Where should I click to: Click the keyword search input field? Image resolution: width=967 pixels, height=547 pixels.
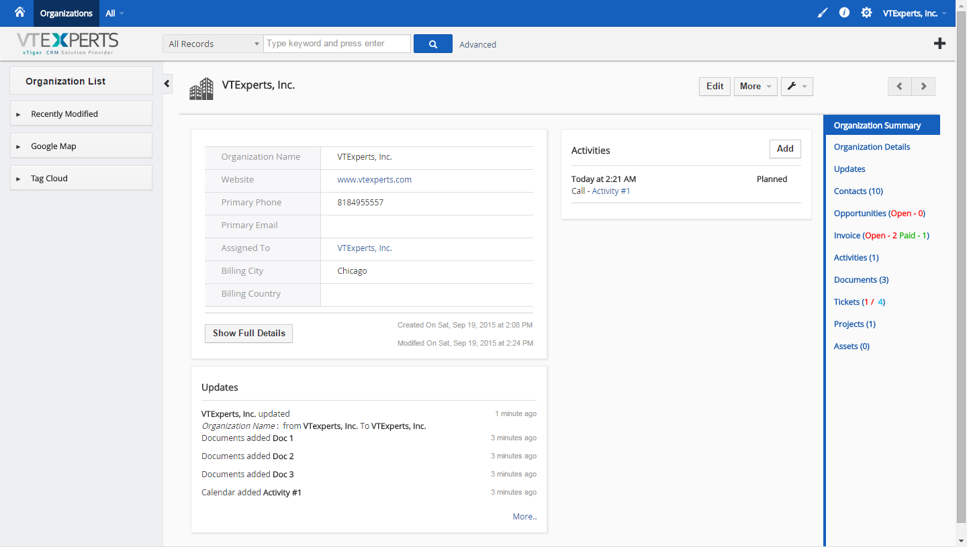click(x=337, y=44)
